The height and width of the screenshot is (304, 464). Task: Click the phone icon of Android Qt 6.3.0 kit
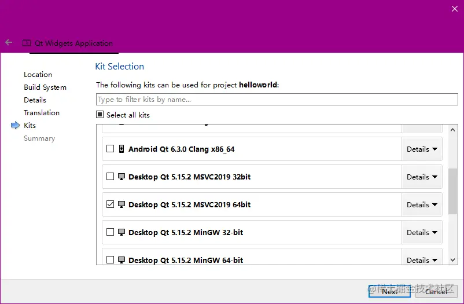(121, 149)
